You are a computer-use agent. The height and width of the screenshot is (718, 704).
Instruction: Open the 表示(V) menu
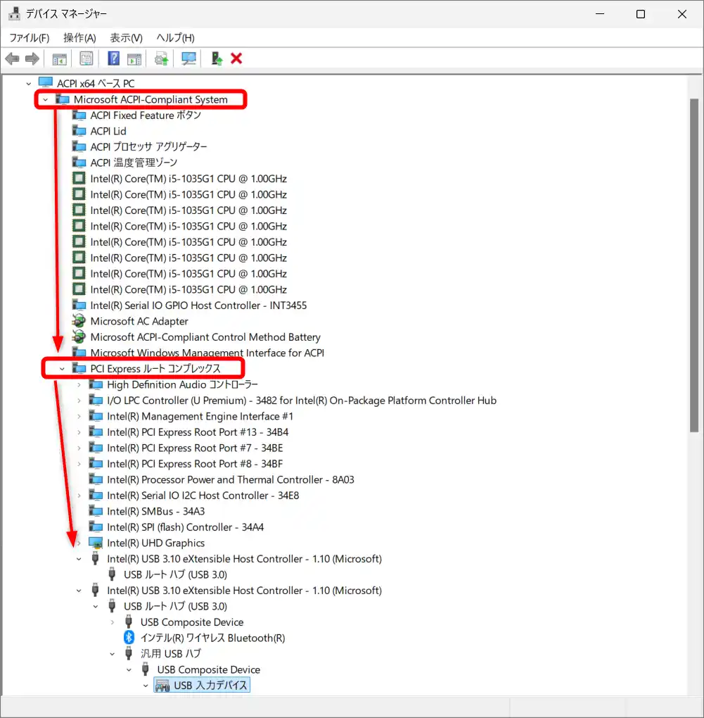tap(126, 38)
